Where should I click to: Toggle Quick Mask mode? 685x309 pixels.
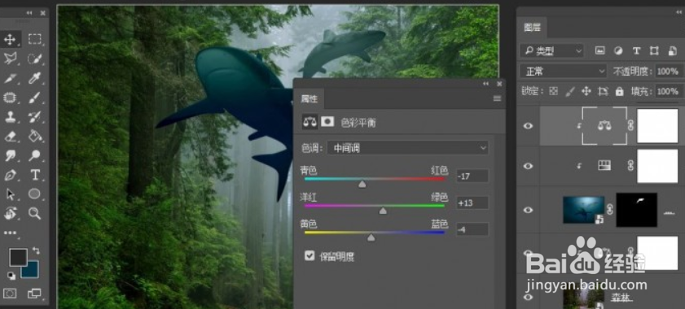point(10,293)
